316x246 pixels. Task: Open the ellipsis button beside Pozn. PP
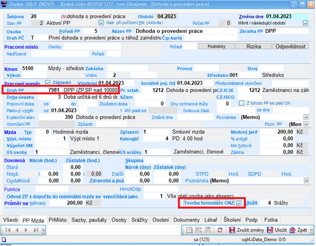pos(305,124)
